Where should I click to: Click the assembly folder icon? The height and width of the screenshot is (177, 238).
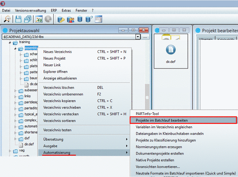pos(21,49)
